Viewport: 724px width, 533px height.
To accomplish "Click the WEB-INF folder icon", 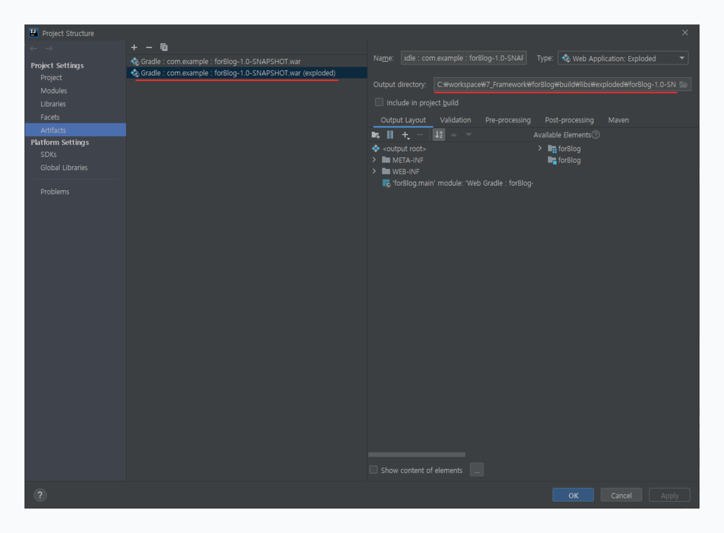I will (x=386, y=171).
